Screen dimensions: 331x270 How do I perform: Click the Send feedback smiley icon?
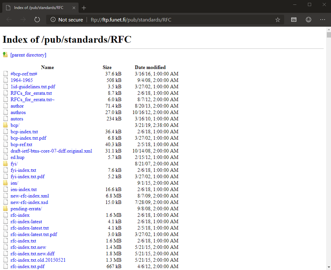tap(308, 20)
